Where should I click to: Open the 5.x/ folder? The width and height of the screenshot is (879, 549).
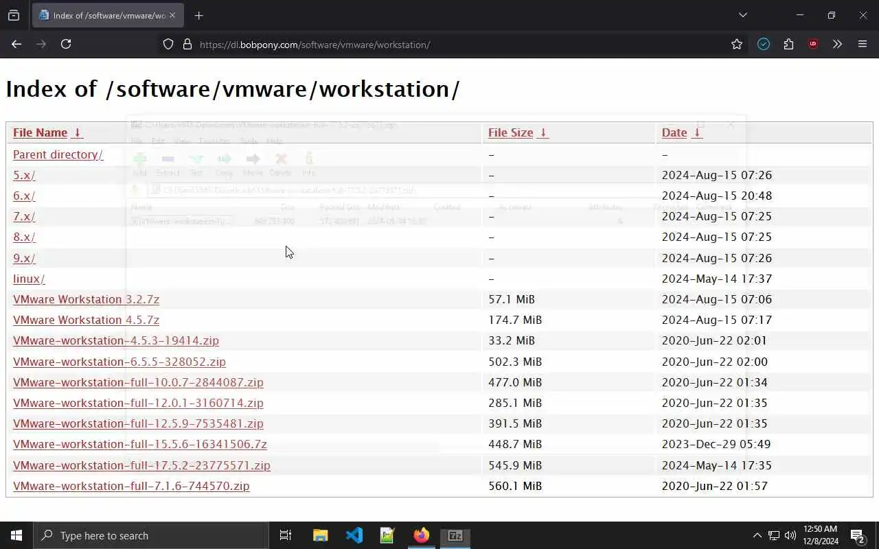click(x=24, y=175)
